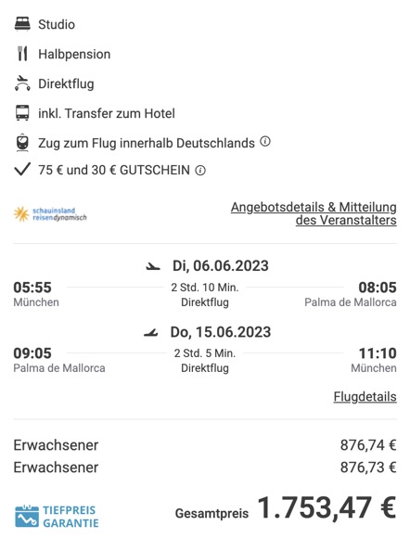Click the 05:55 München departure time

pyautogui.click(x=32, y=288)
